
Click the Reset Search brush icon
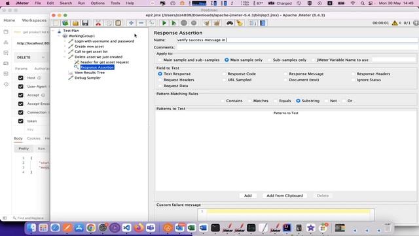pyautogui.click(x=240, y=23)
